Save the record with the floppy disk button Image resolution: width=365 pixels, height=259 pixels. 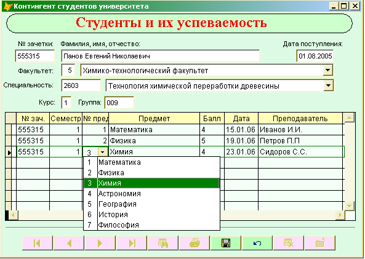pos(226,243)
